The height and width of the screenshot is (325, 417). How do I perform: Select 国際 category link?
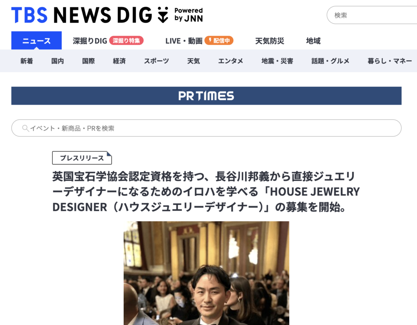pyautogui.click(x=88, y=61)
